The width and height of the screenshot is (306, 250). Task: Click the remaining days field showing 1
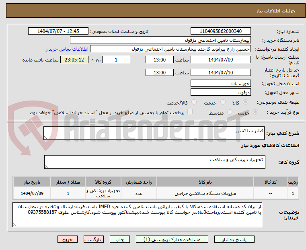click(116, 59)
